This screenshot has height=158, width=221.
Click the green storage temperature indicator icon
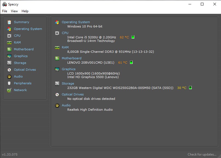(190, 88)
